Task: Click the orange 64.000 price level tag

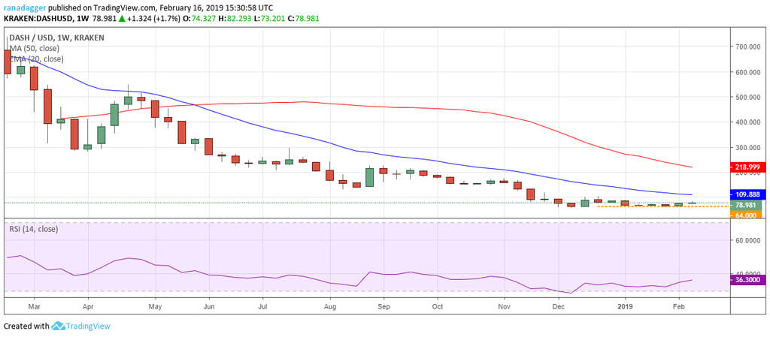Action: (x=747, y=215)
